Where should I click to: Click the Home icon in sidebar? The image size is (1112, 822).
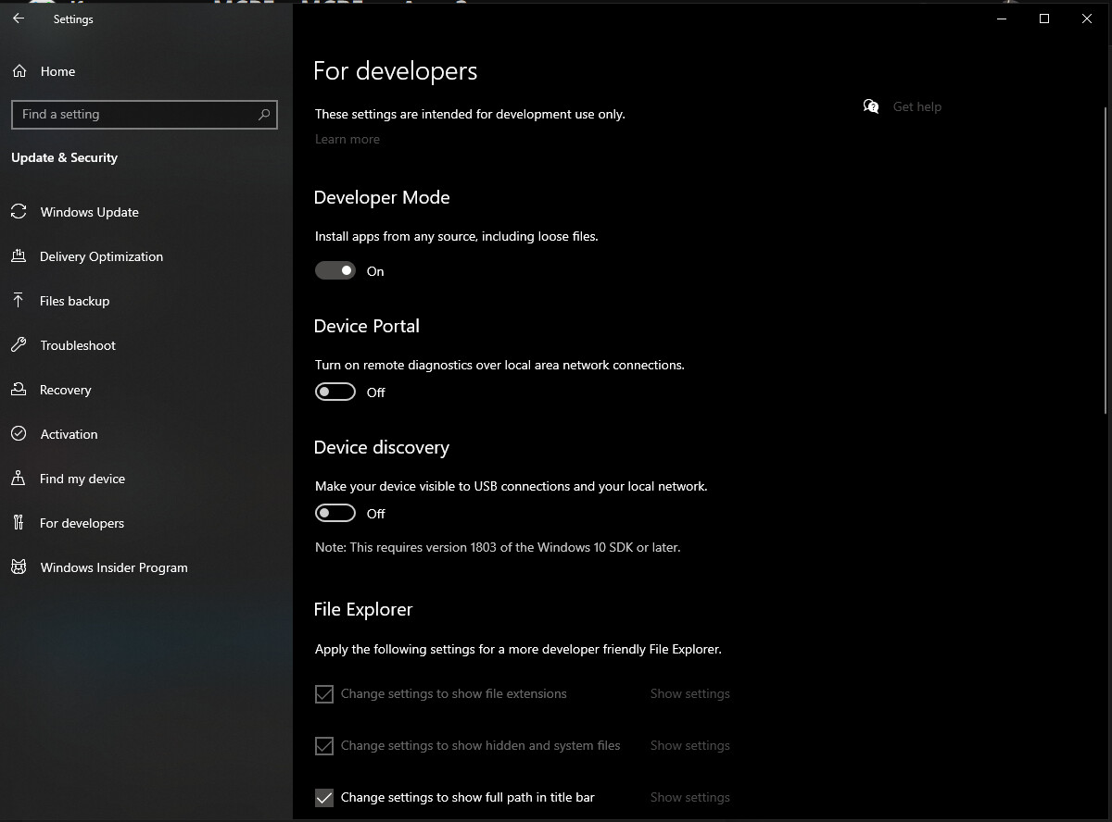19,71
